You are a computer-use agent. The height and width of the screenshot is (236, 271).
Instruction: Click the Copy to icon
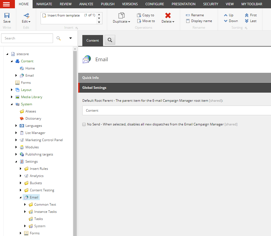click(x=139, y=15)
